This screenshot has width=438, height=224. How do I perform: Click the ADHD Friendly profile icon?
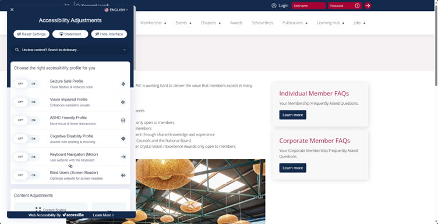point(123,120)
